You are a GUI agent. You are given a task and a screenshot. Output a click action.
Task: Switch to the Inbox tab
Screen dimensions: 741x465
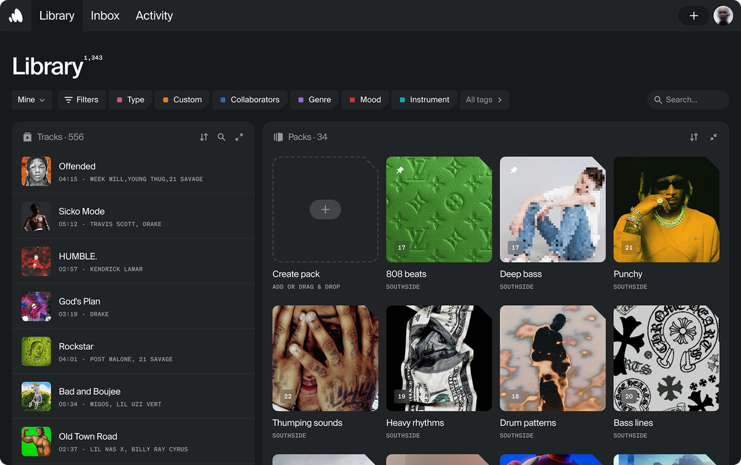(x=104, y=15)
